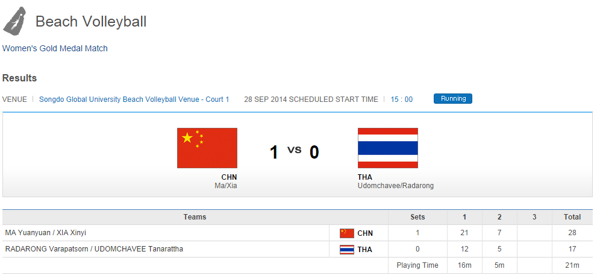Click the Ma/Xia team name label
This screenshot has width=600, height=275.
226,186
